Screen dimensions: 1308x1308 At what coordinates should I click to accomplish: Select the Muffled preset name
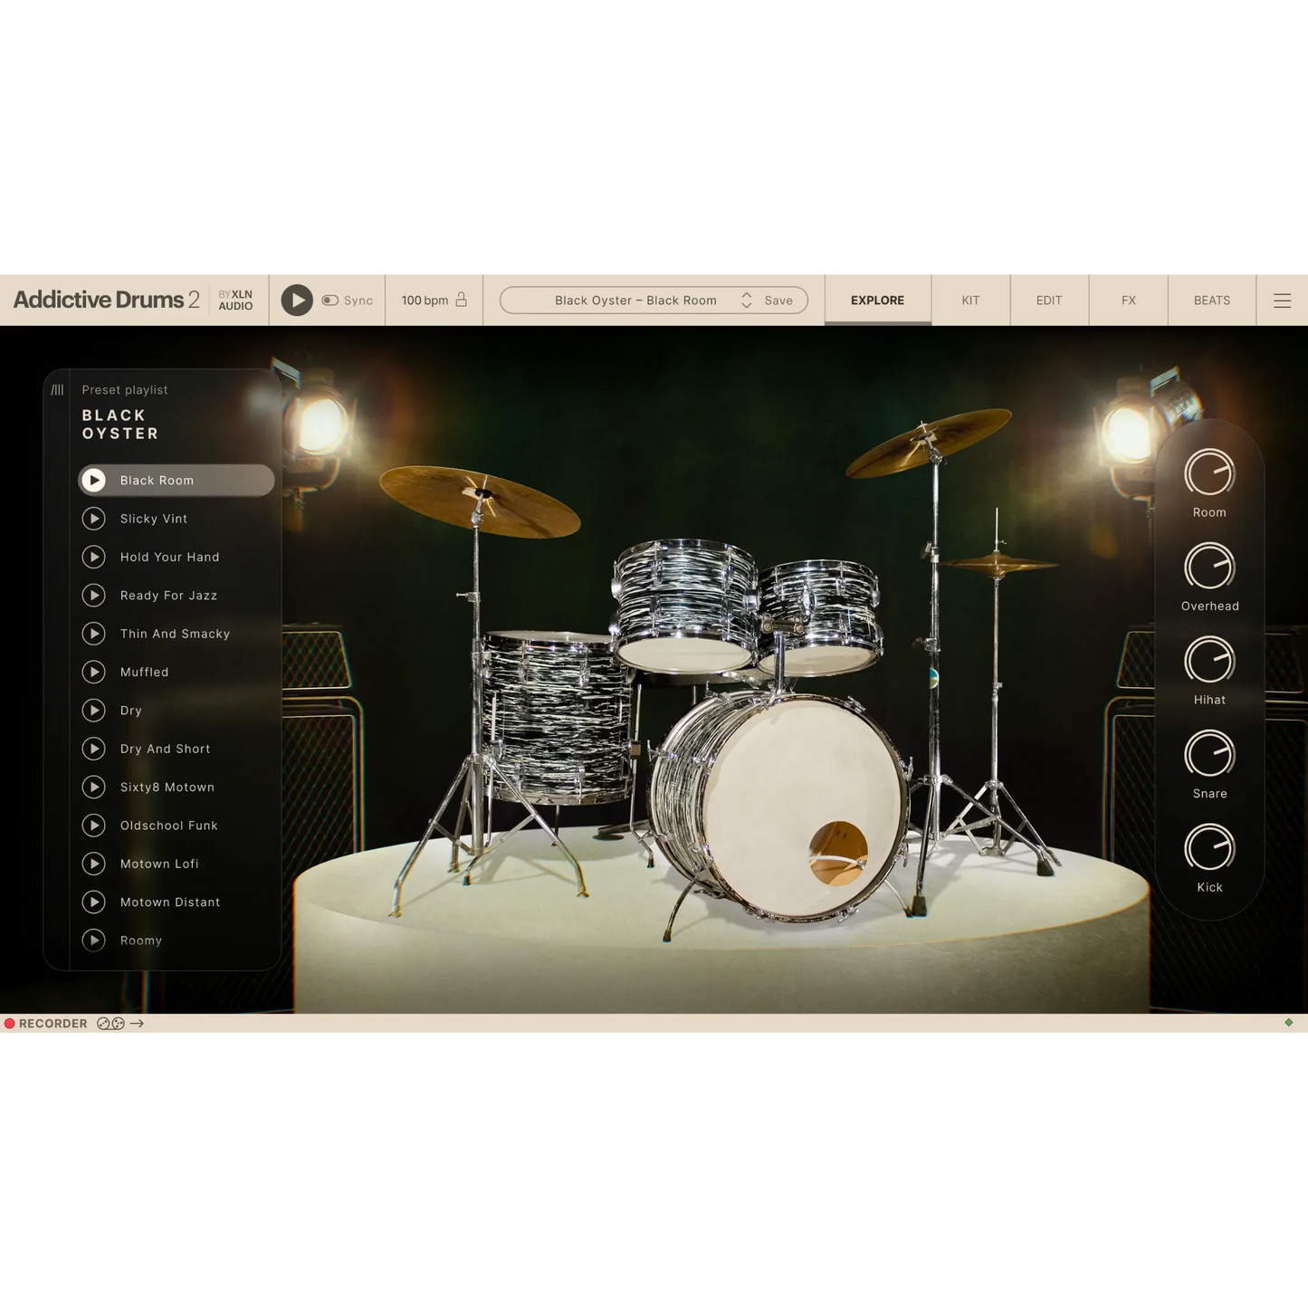tap(145, 672)
